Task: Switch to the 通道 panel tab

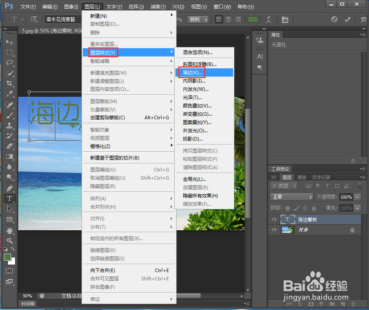Action: click(x=301, y=177)
